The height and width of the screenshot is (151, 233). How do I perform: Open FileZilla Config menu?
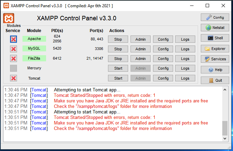click(163, 59)
